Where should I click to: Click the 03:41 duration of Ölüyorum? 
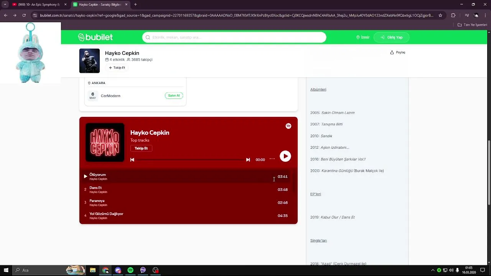click(283, 177)
